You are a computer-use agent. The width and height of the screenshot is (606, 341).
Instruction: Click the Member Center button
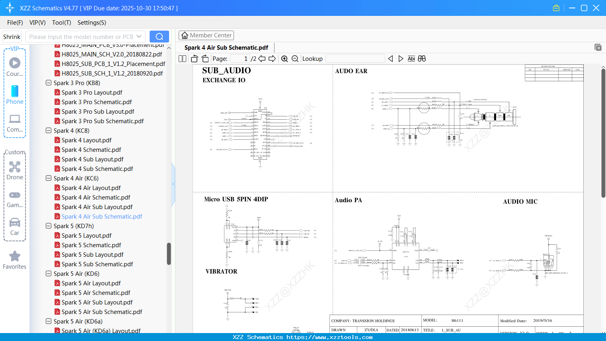click(206, 35)
